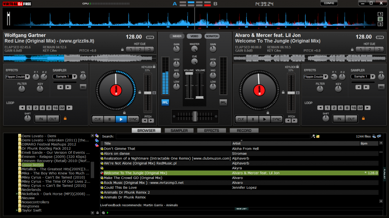Open the SIDE LIST panel
The height and width of the screenshot is (218, 389).
click(241, 209)
